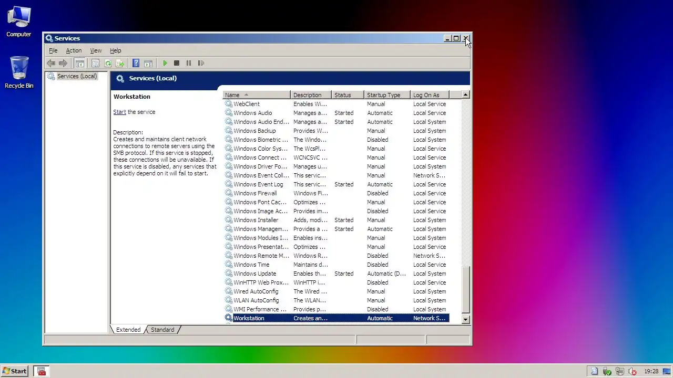Select the Windows Font Cac... service row
This screenshot has height=378, width=673.
point(336,202)
